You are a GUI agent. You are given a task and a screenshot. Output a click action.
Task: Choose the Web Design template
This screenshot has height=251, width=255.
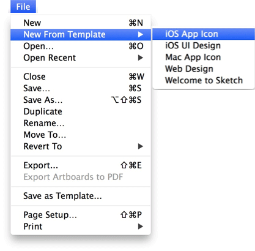click(x=204, y=69)
